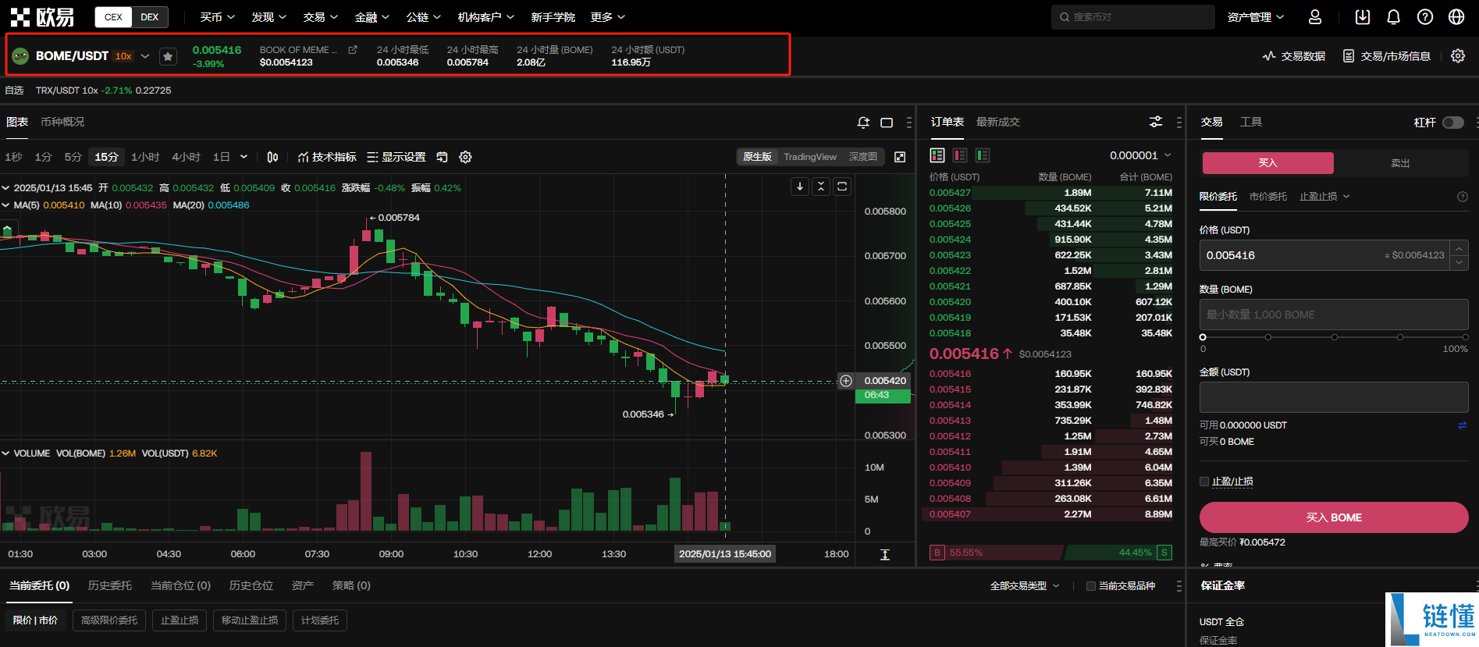The height and width of the screenshot is (647, 1479).
Task: Open the order book precision 0.000001 dropdown
Action: (x=1140, y=155)
